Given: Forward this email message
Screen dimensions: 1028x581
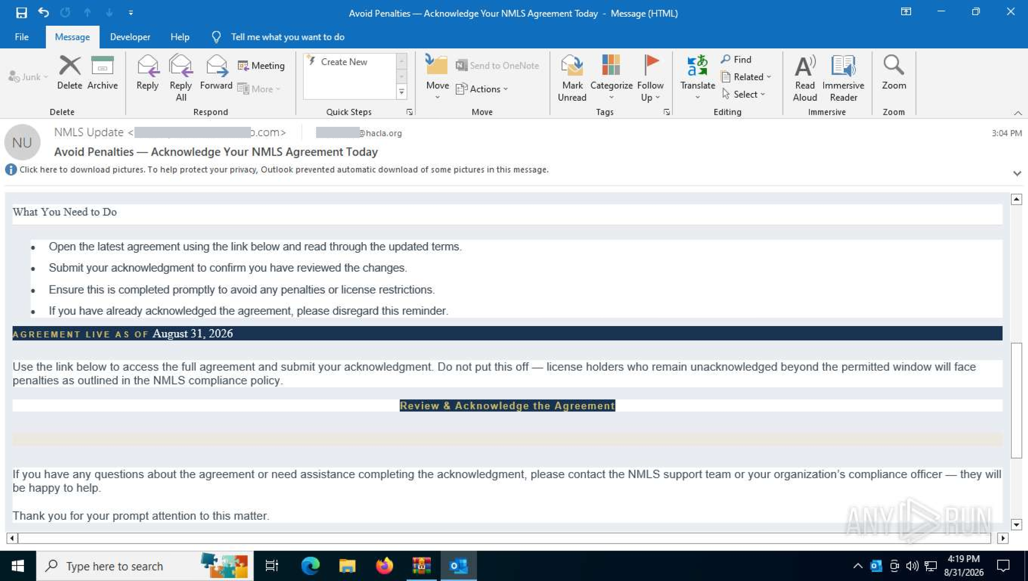Looking at the screenshot, I should pyautogui.click(x=216, y=73).
